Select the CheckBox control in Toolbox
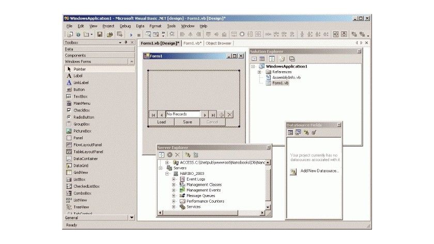This screenshot has height=244, width=434. click(81, 110)
